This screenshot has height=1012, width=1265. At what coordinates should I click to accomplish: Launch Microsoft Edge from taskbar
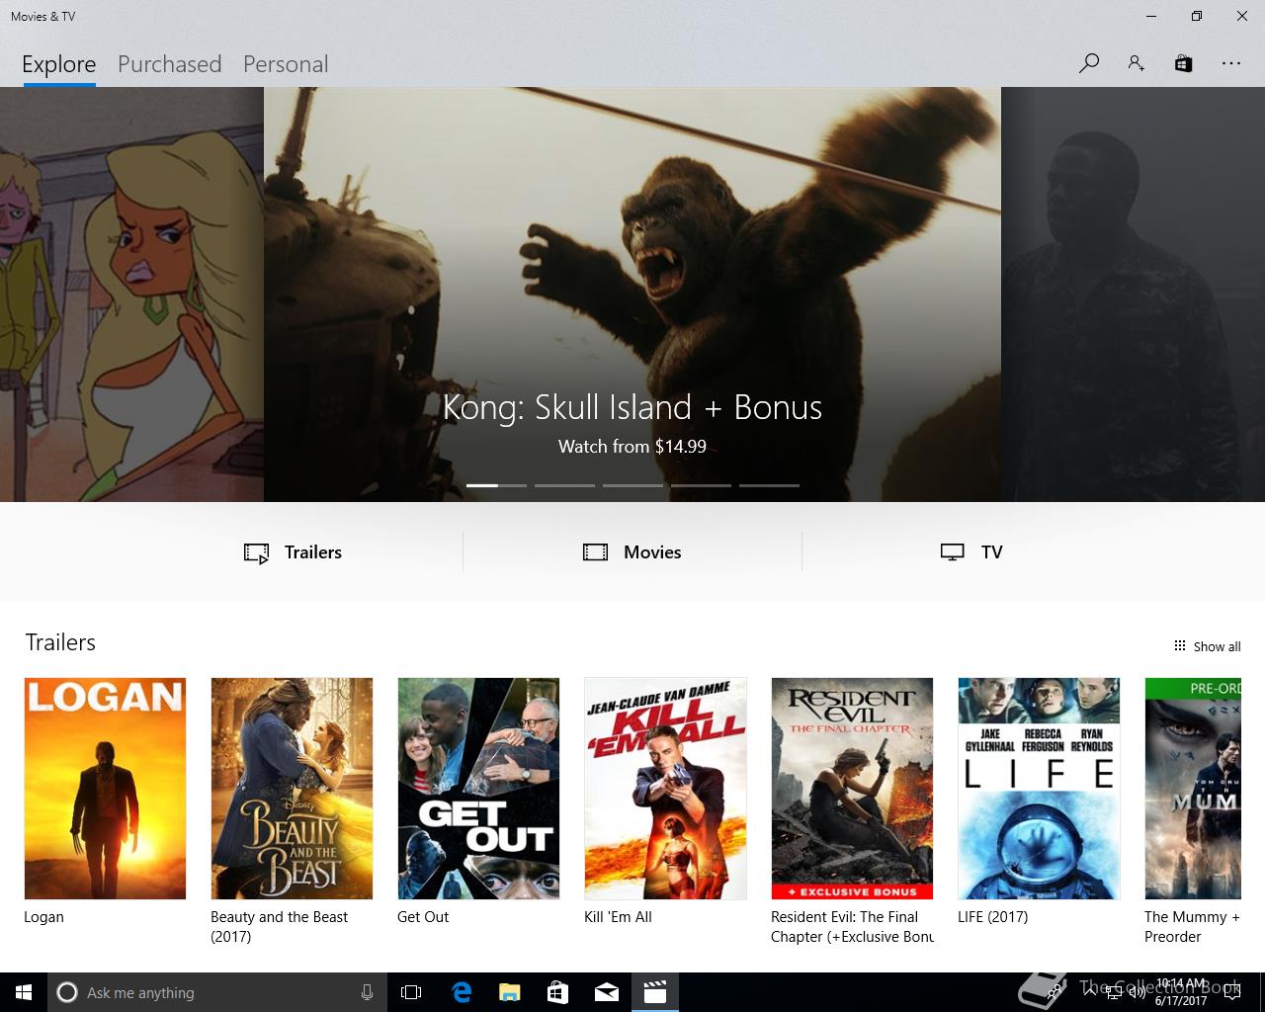pos(462,992)
